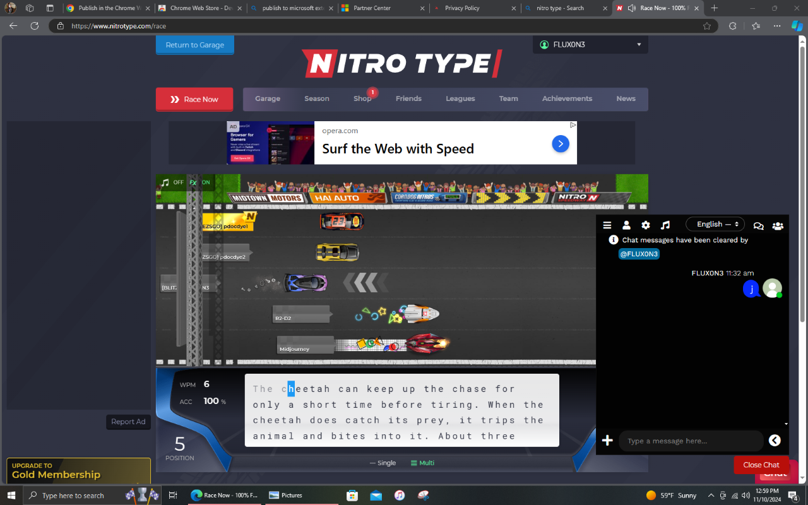Screen dimensions: 808x505
Task: Open chat user profile icon
Action: 626,225
